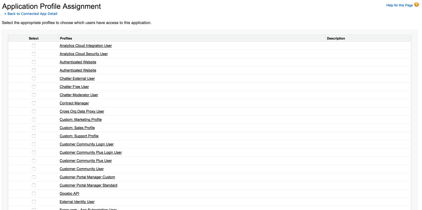Open the Analytics Cloud Security User profile
Viewport: 422px width, 210px height.
coord(83,54)
